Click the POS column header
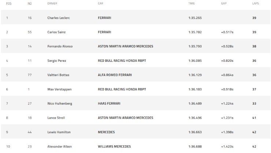Image resolution: width=271 pixels, height=153 pixels. point(9,3)
